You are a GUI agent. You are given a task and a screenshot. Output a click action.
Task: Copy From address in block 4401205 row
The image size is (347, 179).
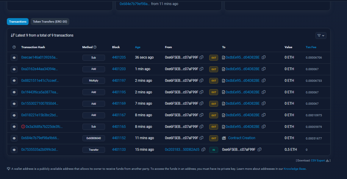point(201,57)
